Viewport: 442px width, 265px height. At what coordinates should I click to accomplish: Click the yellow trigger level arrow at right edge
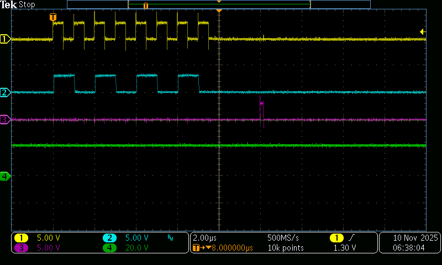coord(422,31)
